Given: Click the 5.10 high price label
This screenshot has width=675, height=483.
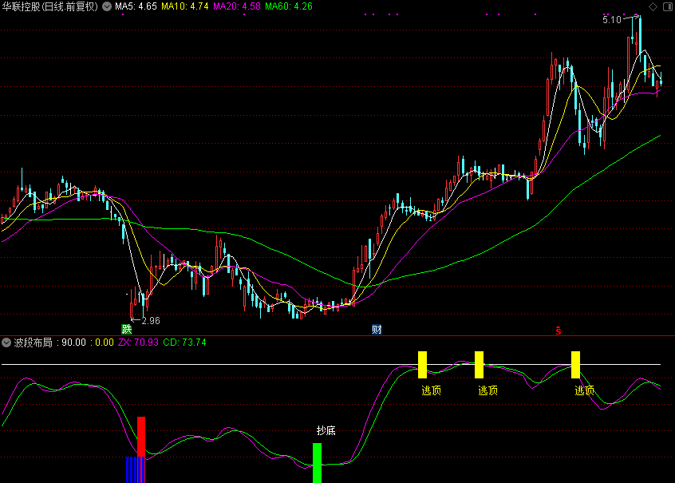Looking at the screenshot, I should point(612,20).
